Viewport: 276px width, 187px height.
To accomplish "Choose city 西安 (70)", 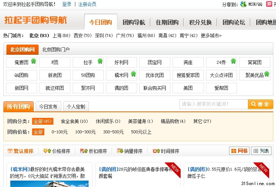I will (x=83, y=36).
